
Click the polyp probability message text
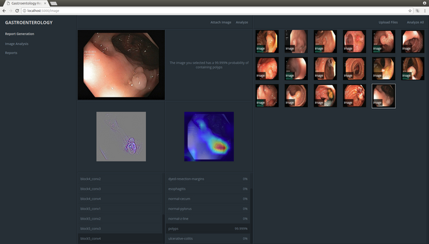tap(209, 65)
